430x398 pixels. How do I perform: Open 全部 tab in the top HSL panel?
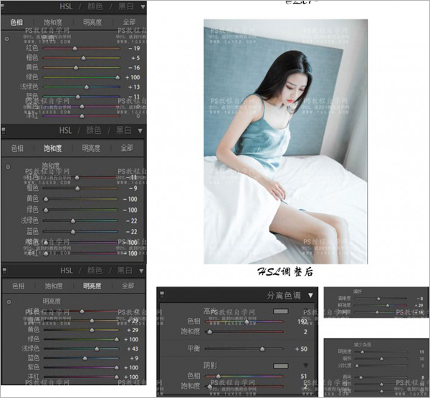[129, 22]
